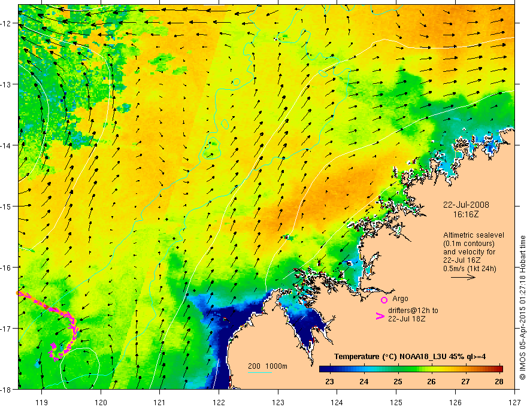Click the '16:16Z' time text
Screen dimensions: 527x407
[465, 214]
